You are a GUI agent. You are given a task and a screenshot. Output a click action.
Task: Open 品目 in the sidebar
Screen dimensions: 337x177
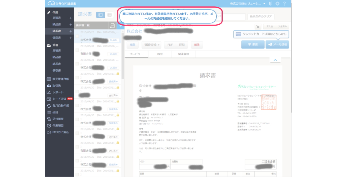point(53,112)
